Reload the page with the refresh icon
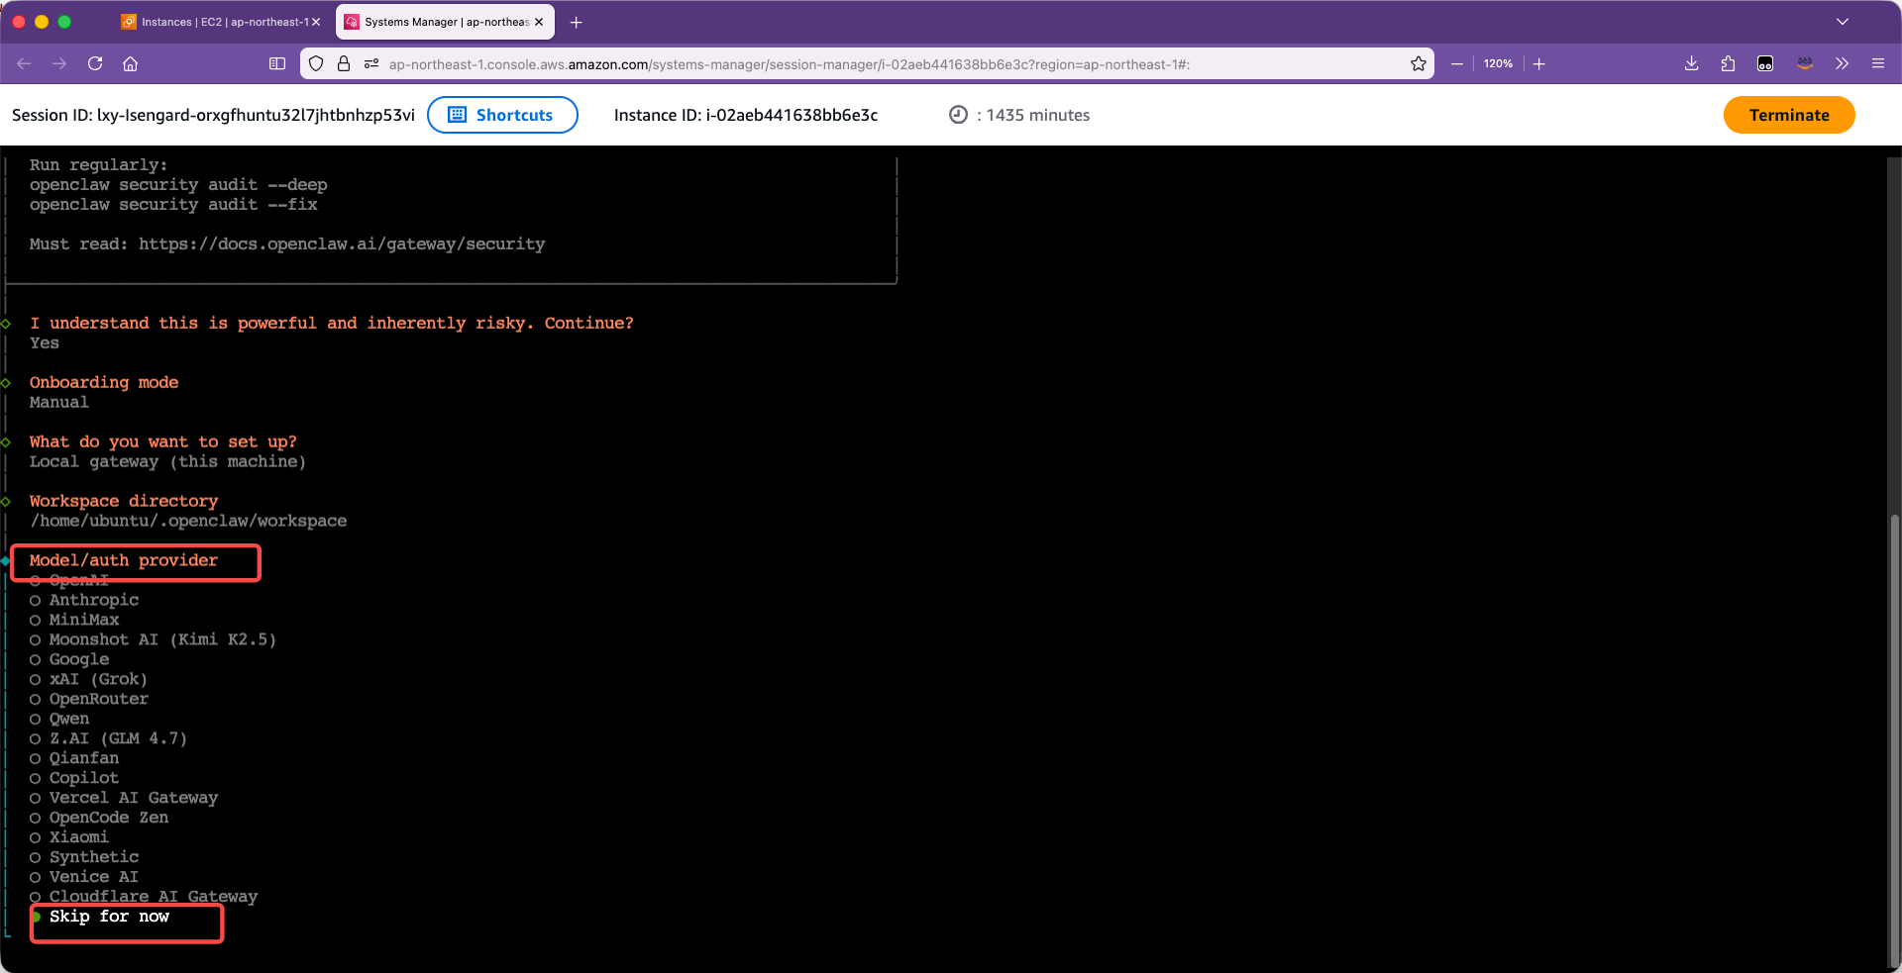 coord(95,63)
